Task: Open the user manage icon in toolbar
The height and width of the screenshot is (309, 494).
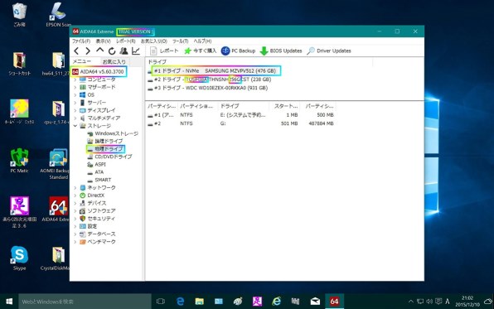Action: (x=123, y=51)
